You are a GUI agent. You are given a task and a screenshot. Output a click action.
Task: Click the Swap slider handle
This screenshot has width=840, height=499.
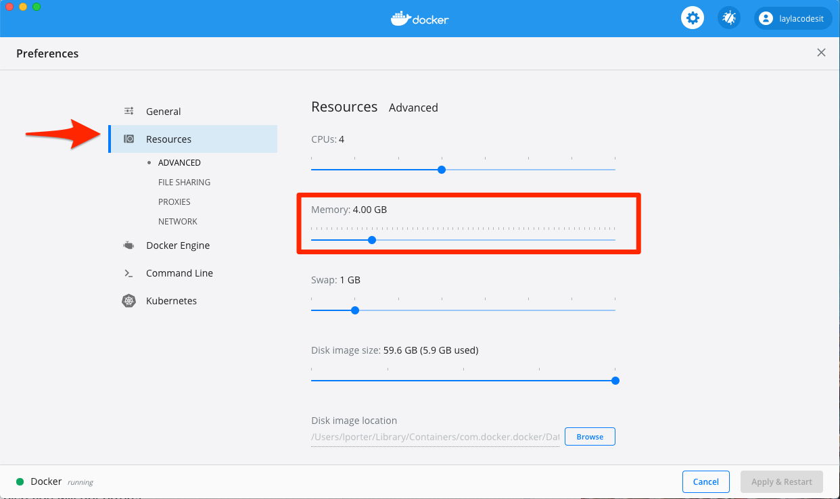pos(355,310)
